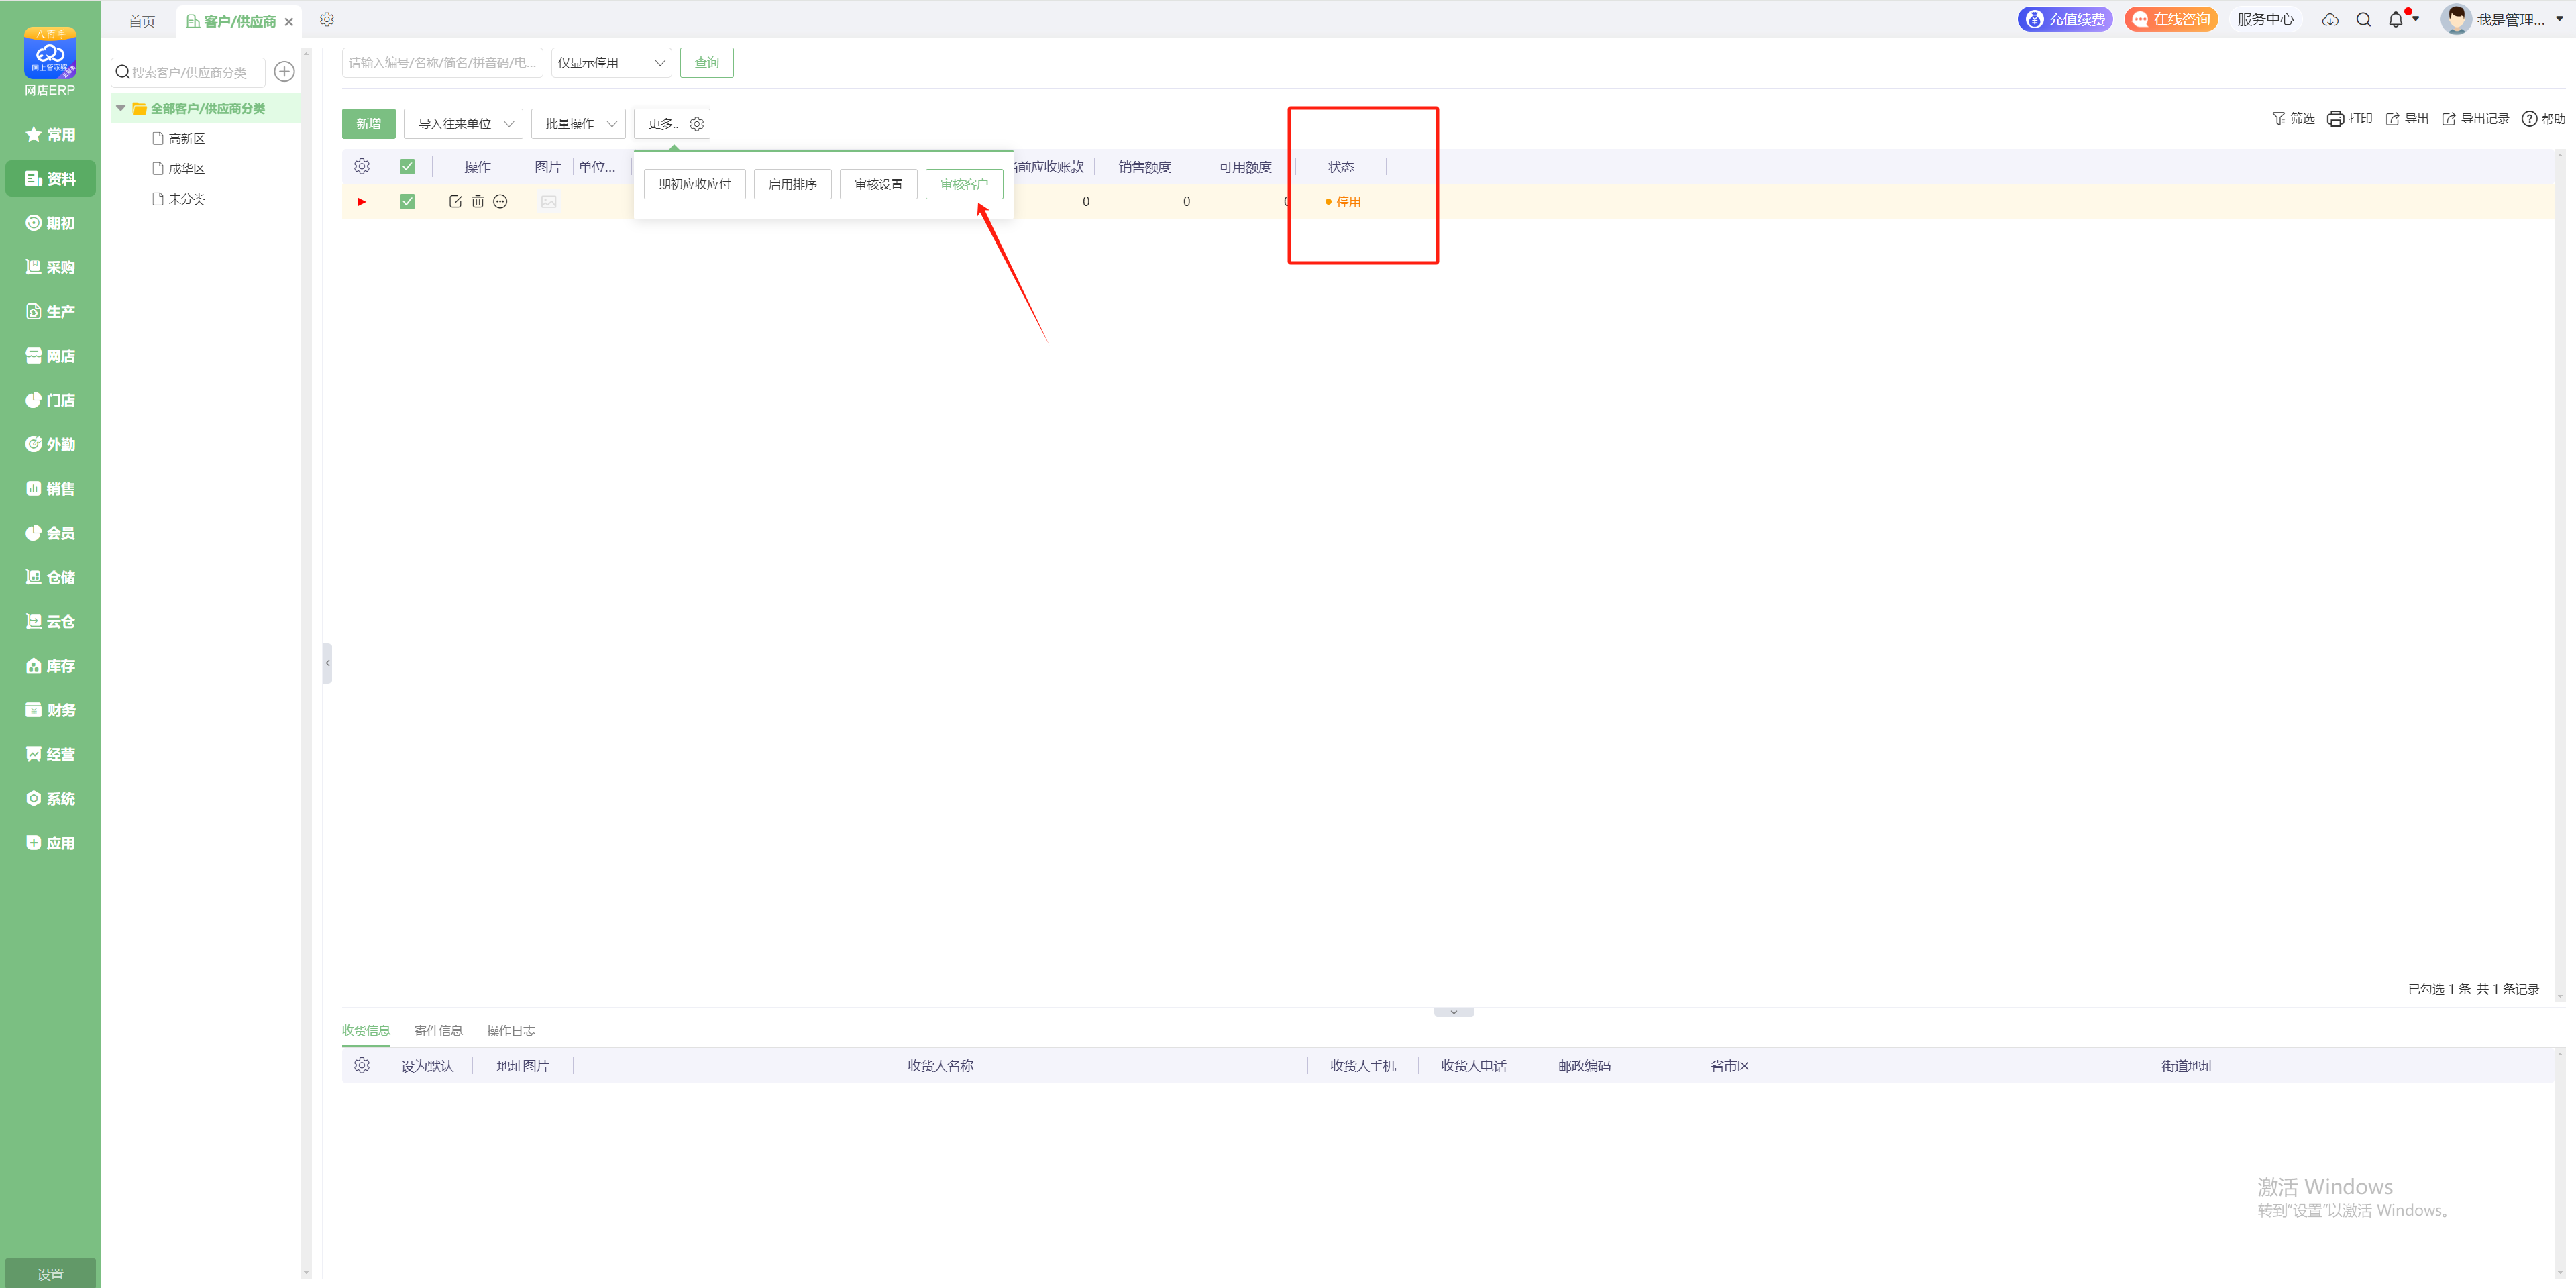The height and width of the screenshot is (1288, 2576).
Task: Choose 审核设置 from the more menu
Action: 878,184
